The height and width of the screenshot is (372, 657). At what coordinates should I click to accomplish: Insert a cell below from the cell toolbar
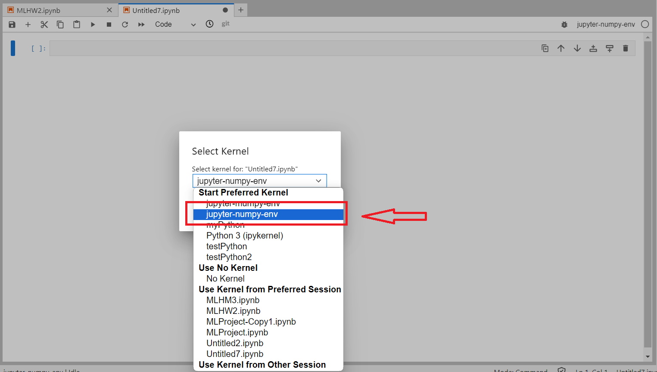610,48
